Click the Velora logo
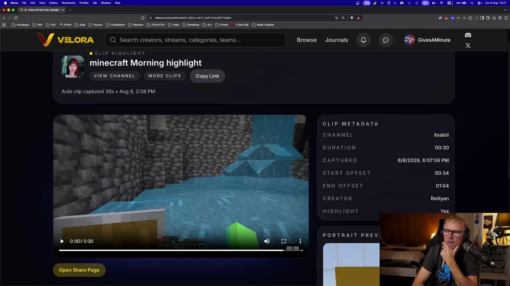Viewport: 510px width, 286px height. click(x=66, y=40)
